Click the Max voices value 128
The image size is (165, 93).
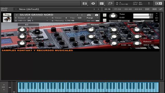coord(79,18)
